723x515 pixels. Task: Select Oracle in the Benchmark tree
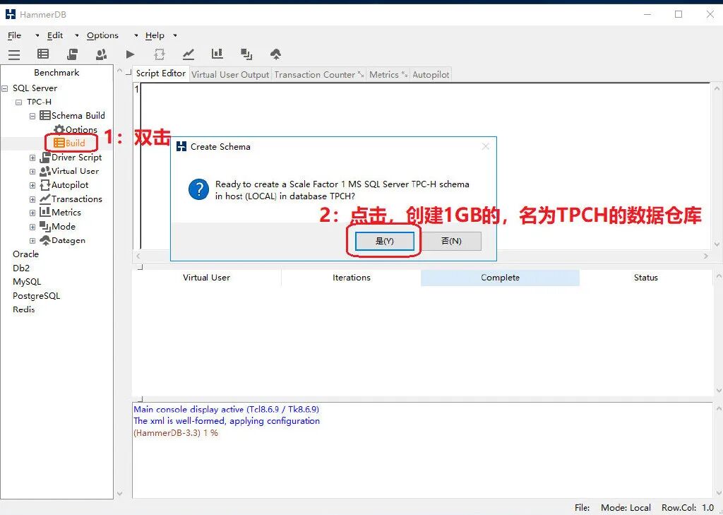click(x=26, y=254)
